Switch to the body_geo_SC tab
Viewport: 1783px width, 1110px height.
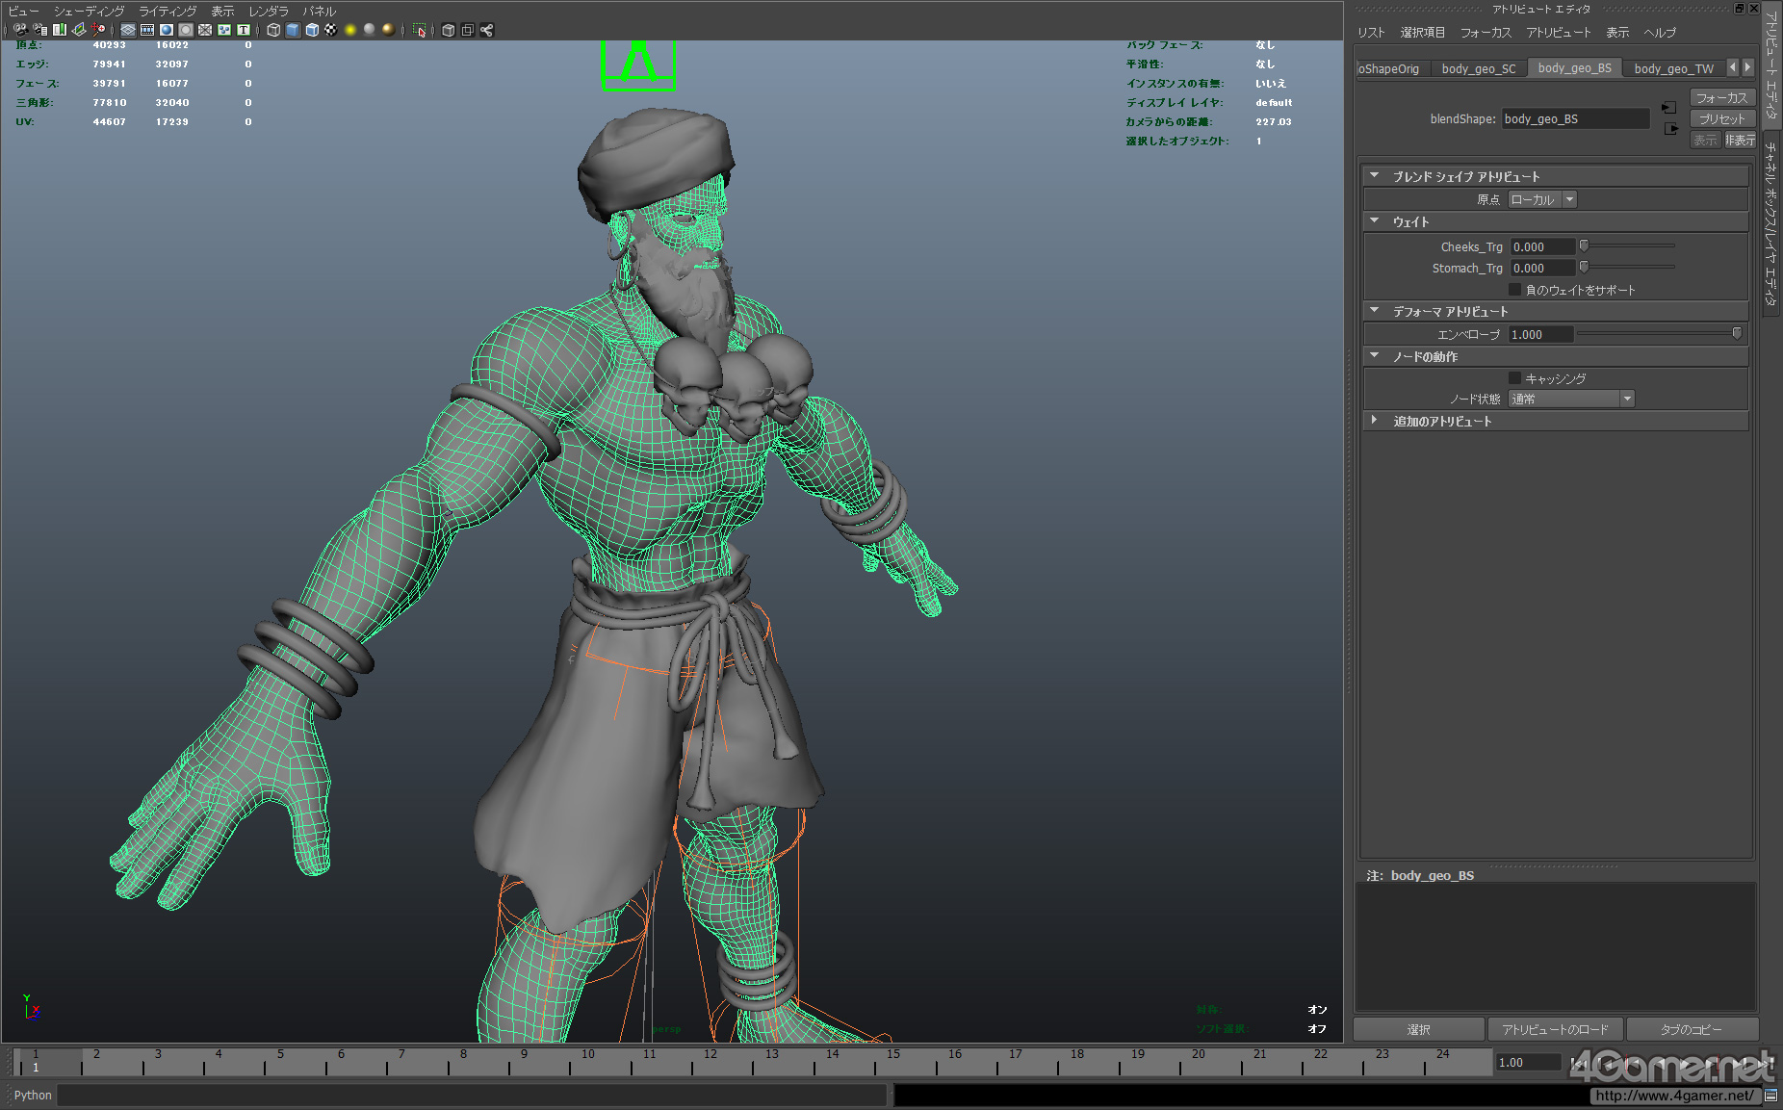tap(1478, 68)
